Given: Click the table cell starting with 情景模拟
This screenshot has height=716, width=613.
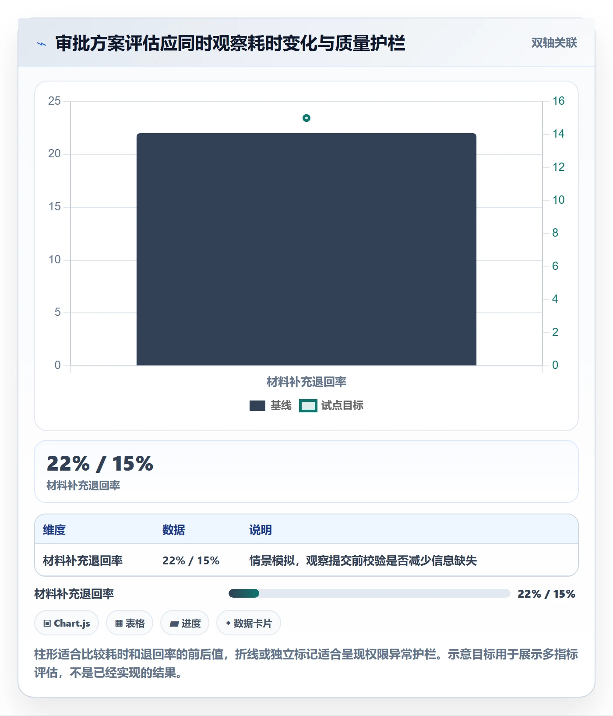Looking at the screenshot, I should click(363, 560).
